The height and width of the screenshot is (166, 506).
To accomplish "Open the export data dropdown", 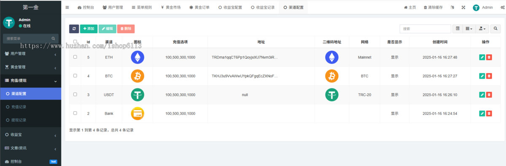I will 482,29.
